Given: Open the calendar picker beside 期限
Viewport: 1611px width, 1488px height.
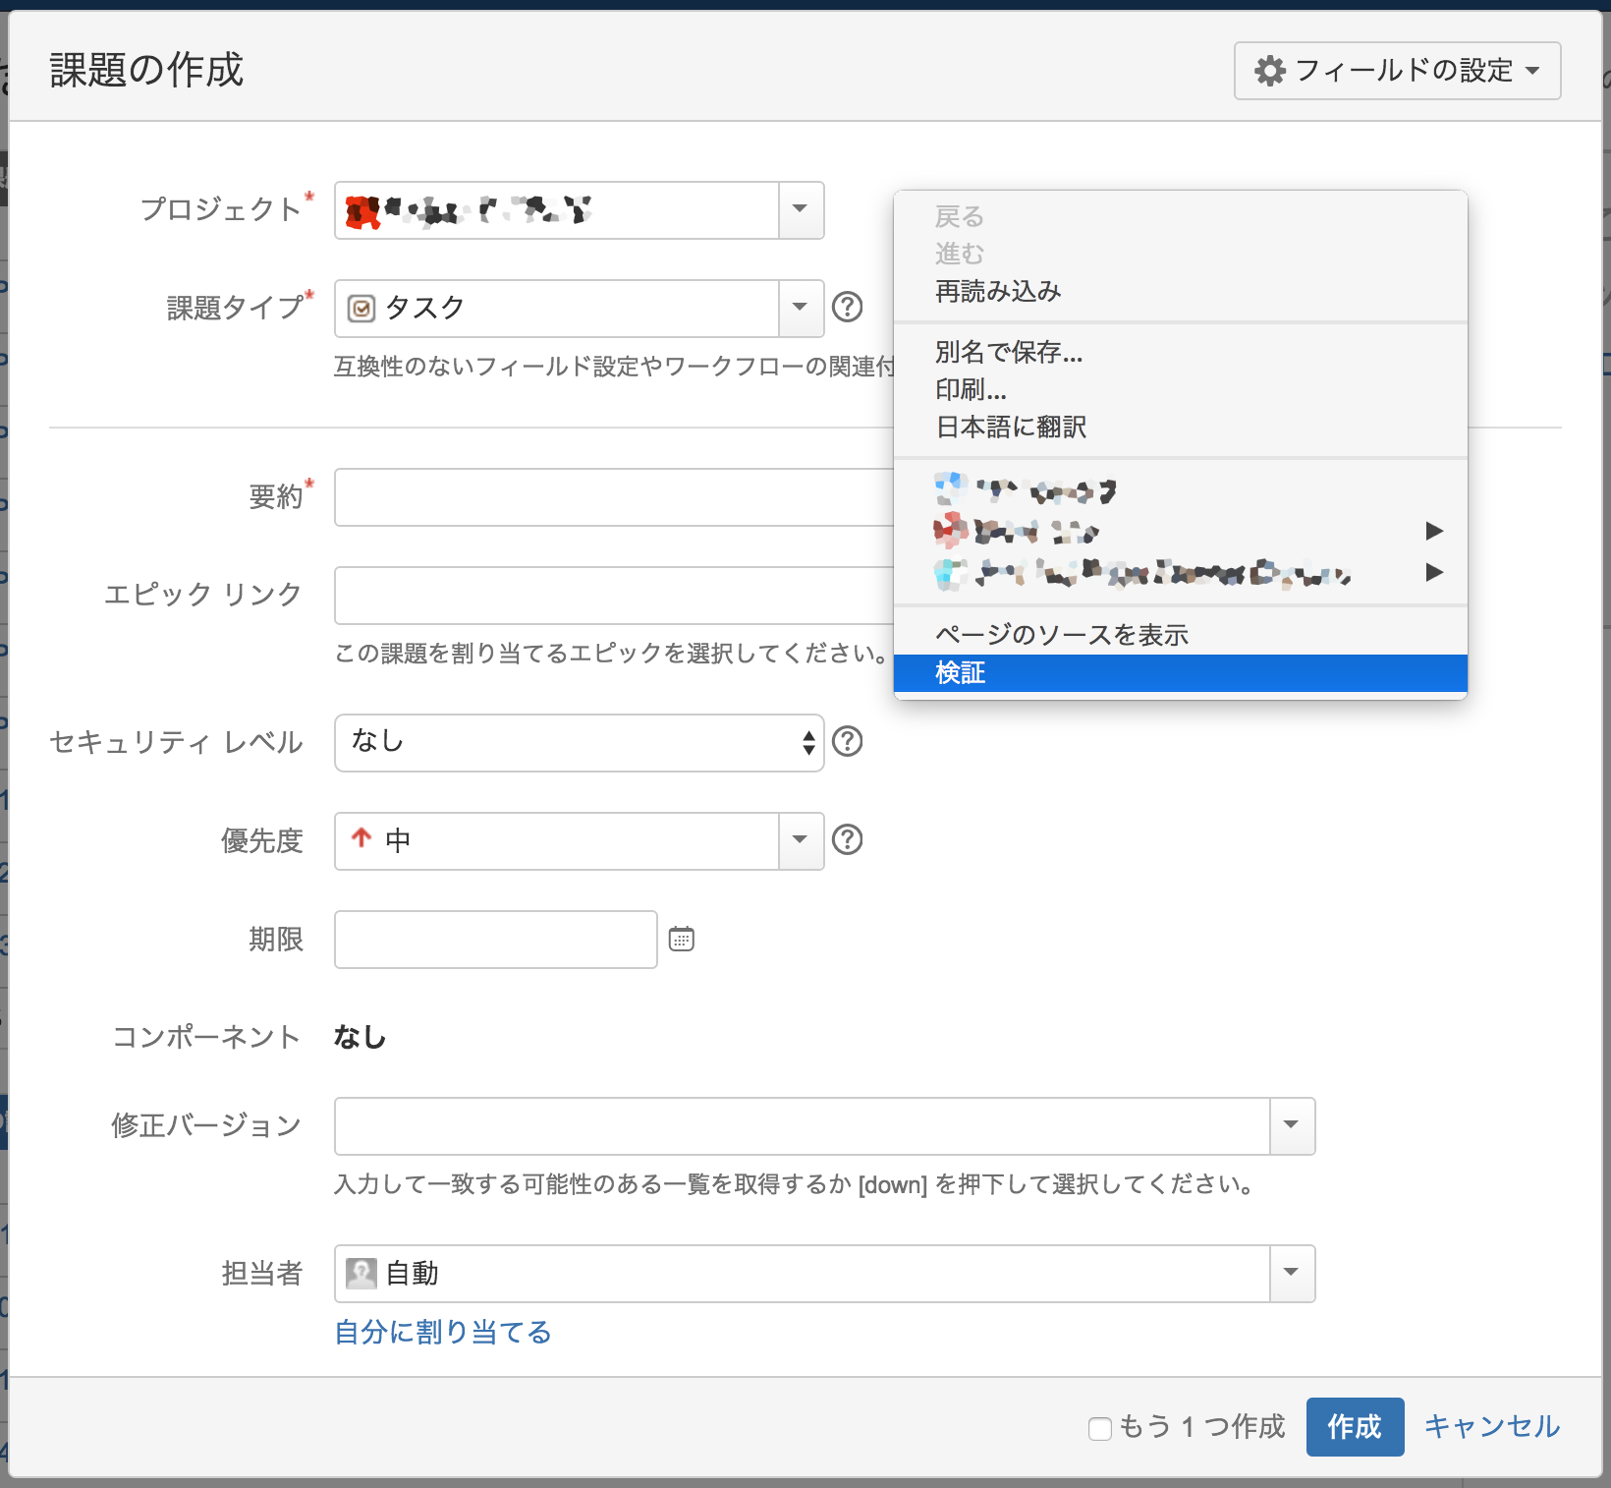Looking at the screenshot, I should point(681,939).
